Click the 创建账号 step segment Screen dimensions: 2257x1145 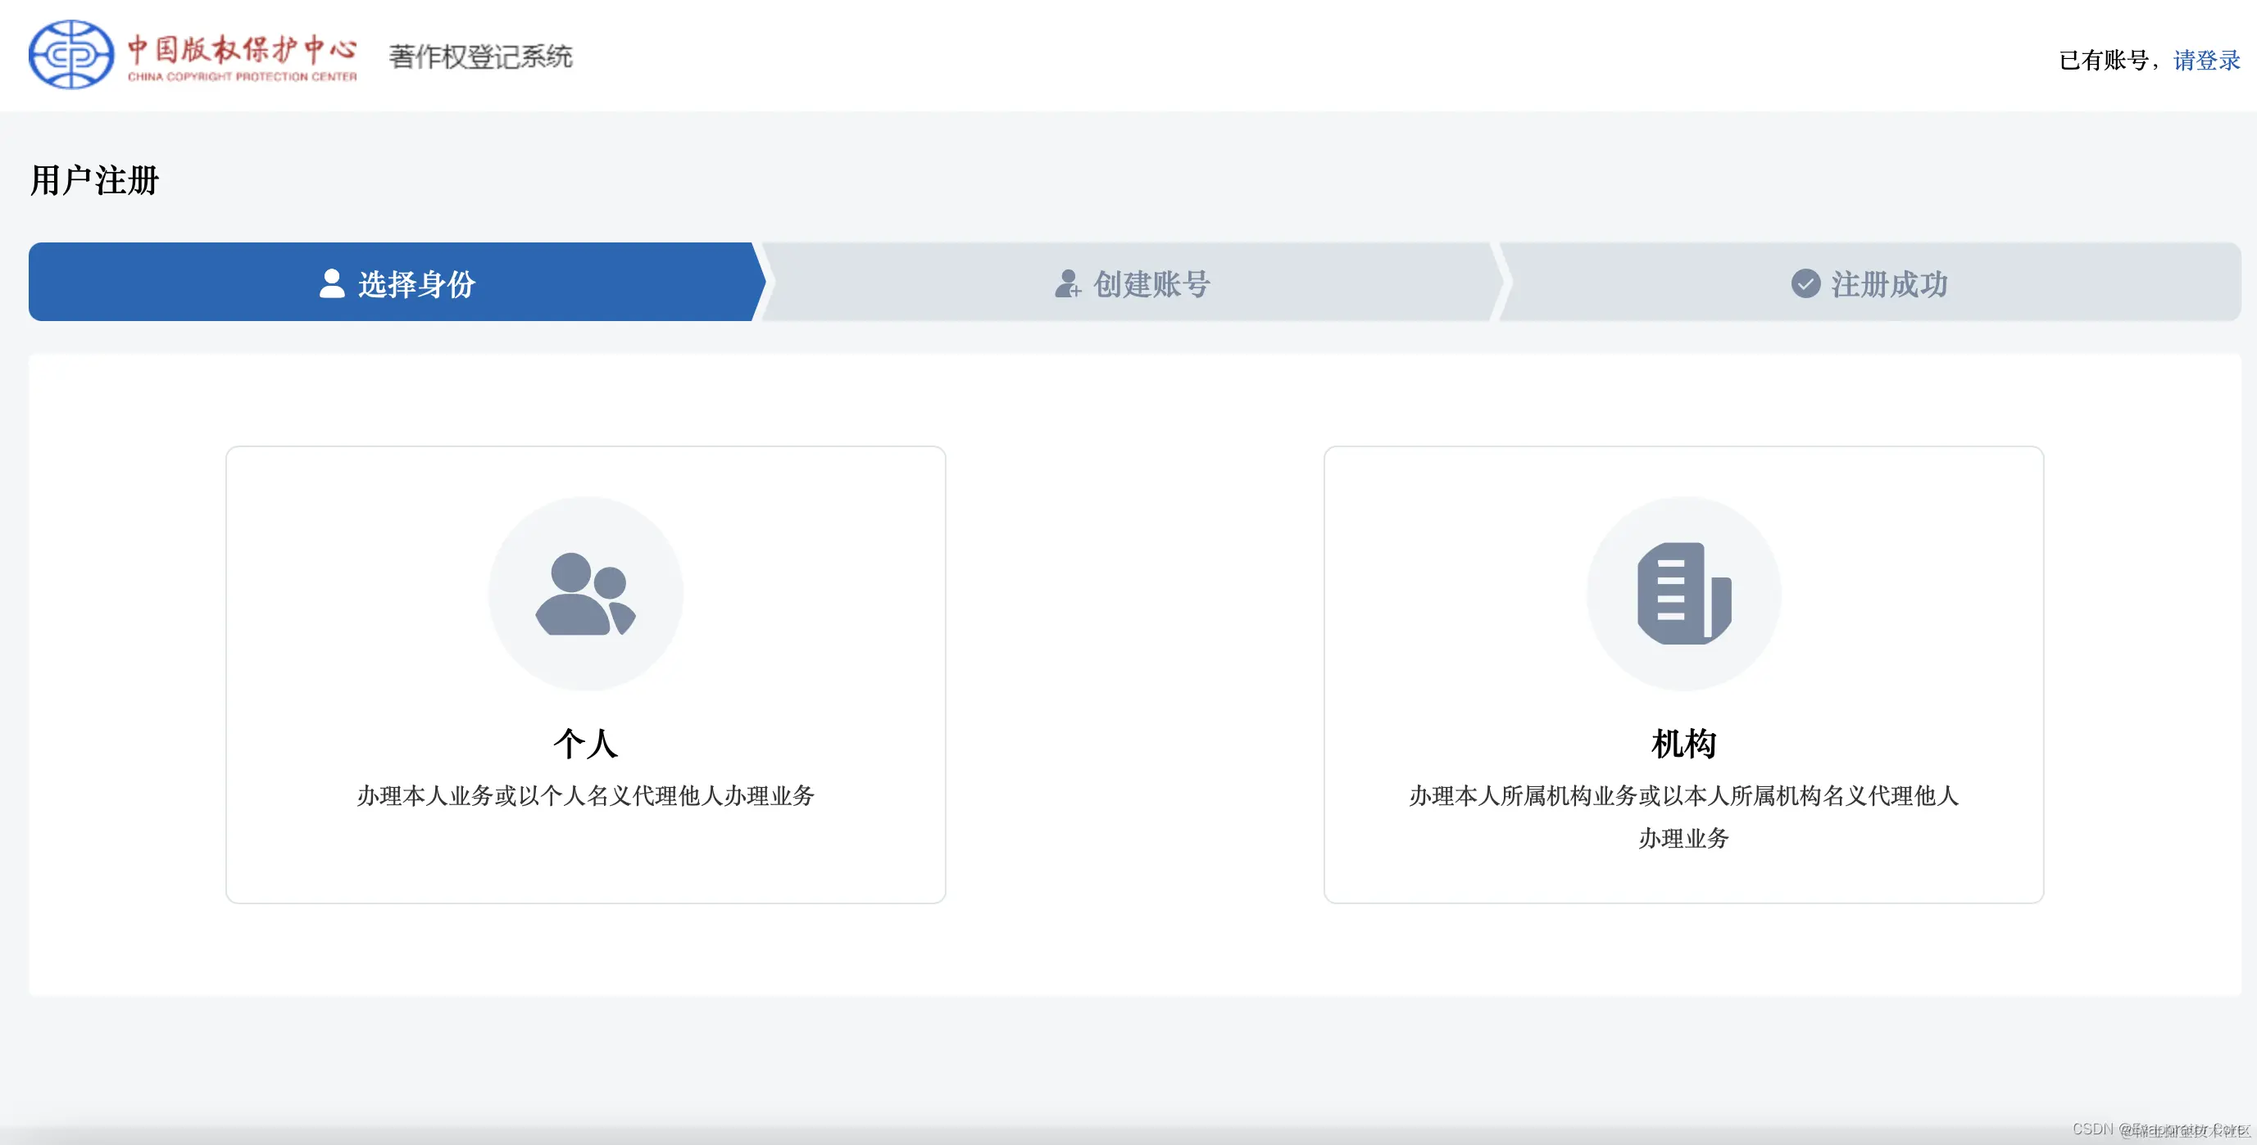click(x=1130, y=283)
